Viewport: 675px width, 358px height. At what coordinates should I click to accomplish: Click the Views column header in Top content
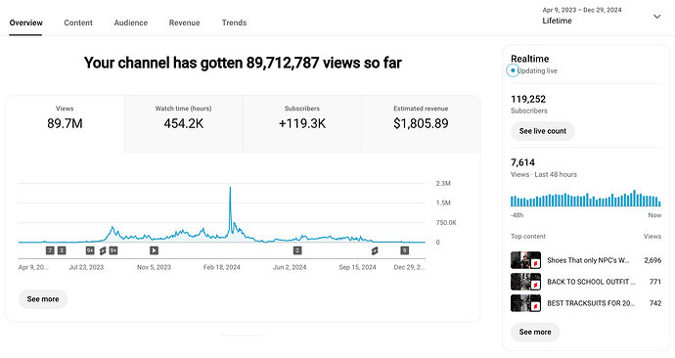tap(652, 237)
